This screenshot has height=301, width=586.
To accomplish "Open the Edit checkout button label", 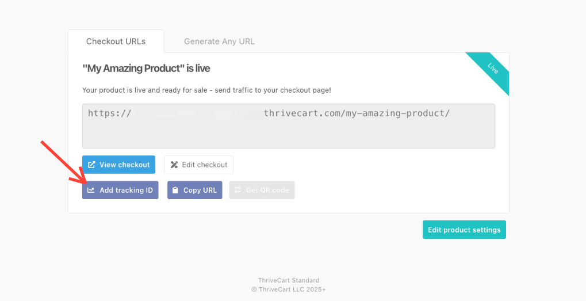I will pyautogui.click(x=205, y=165).
